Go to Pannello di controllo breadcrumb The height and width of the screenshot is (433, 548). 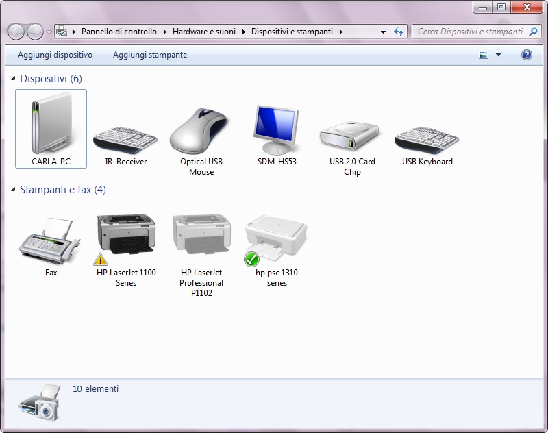tap(119, 32)
